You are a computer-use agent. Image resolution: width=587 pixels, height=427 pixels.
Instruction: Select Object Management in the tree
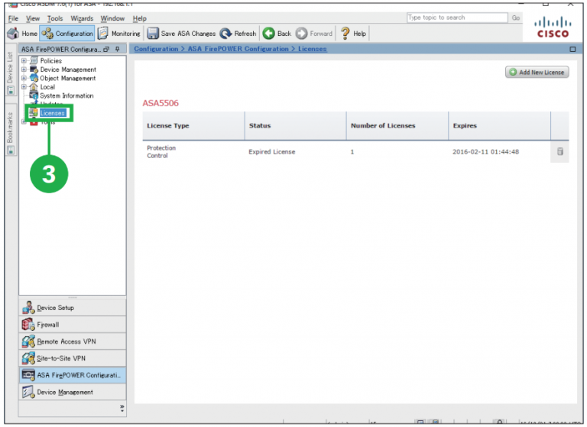(68, 78)
